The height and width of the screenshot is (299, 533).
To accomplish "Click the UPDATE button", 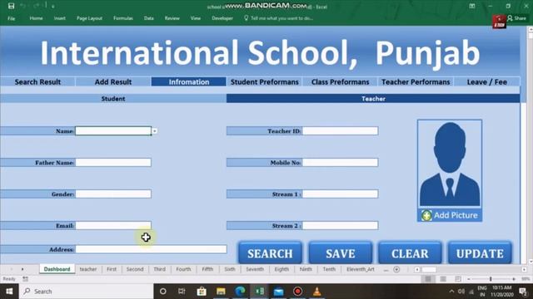I will [480, 252].
